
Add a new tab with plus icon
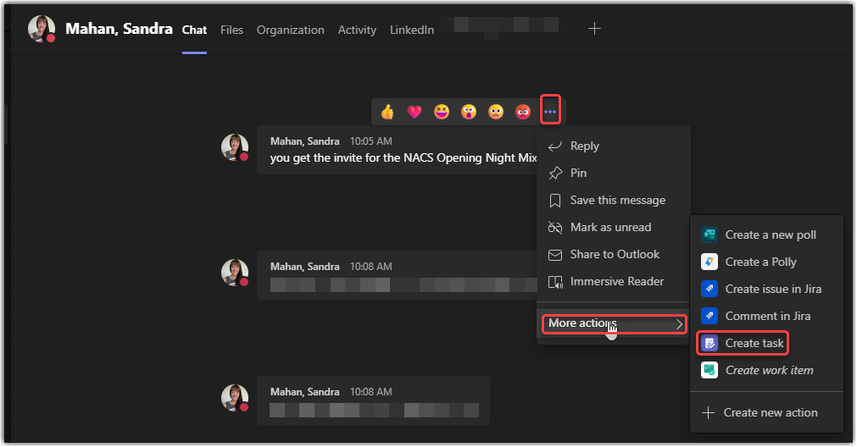[595, 29]
